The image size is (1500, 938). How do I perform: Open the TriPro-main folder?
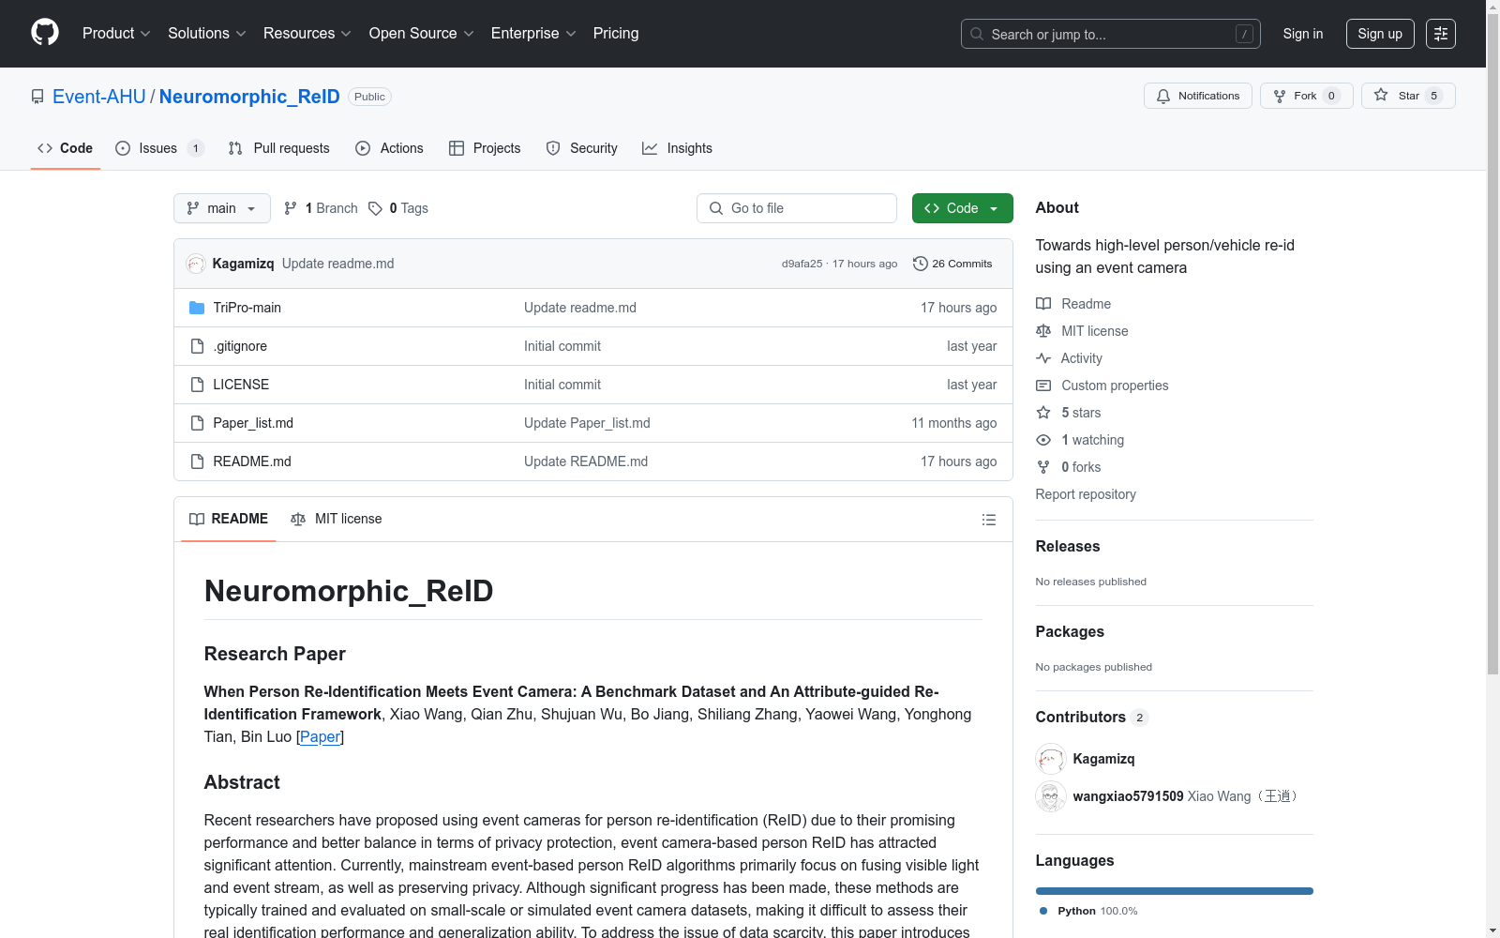point(247,308)
